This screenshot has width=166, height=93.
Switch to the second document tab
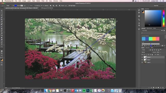click(x=47, y=8)
